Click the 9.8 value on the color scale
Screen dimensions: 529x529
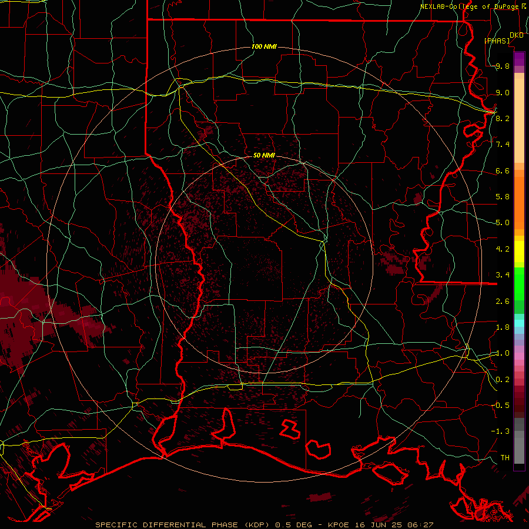coord(503,66)
